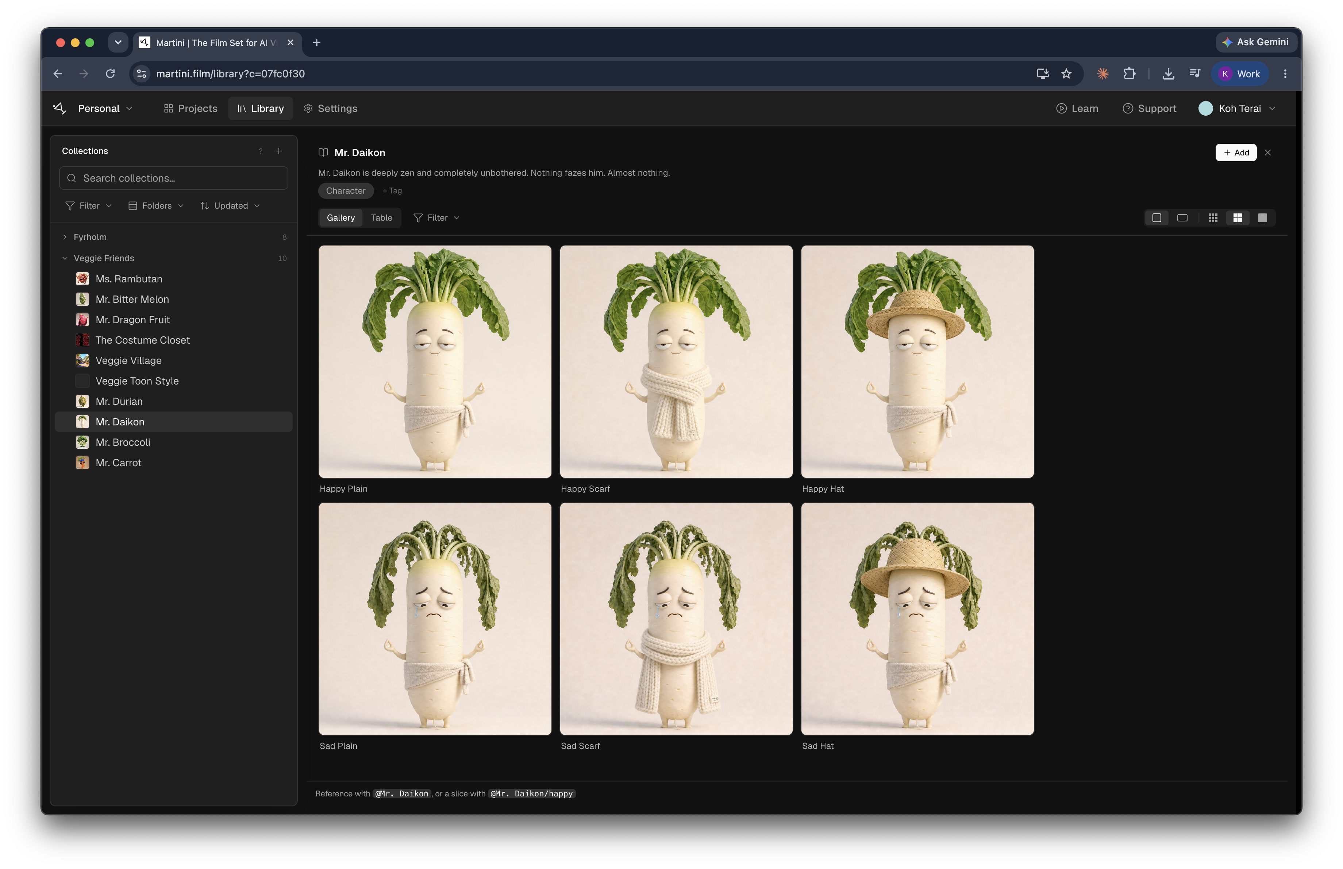Click the Mr. Dragon Fruit thumbnail icon

[x=82, y=320]
